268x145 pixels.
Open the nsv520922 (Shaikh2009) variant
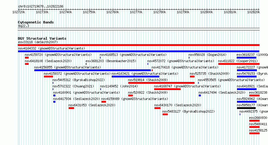point(148,92)
